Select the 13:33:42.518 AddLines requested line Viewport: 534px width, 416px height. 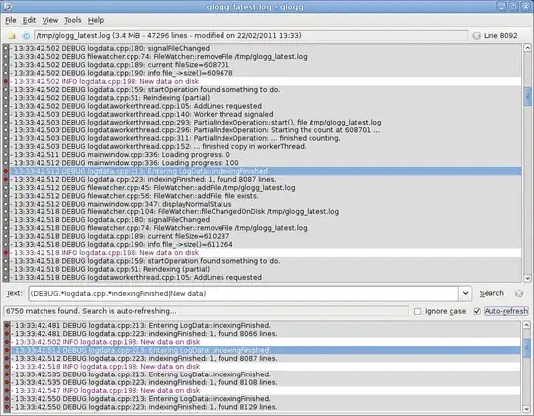[265, 278]
